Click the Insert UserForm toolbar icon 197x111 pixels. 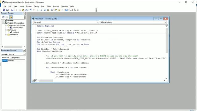click(7, 10)
